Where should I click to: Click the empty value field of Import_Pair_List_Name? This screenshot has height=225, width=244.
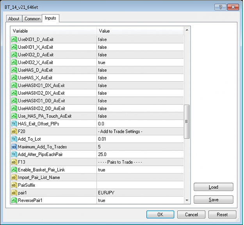point(140,177)
